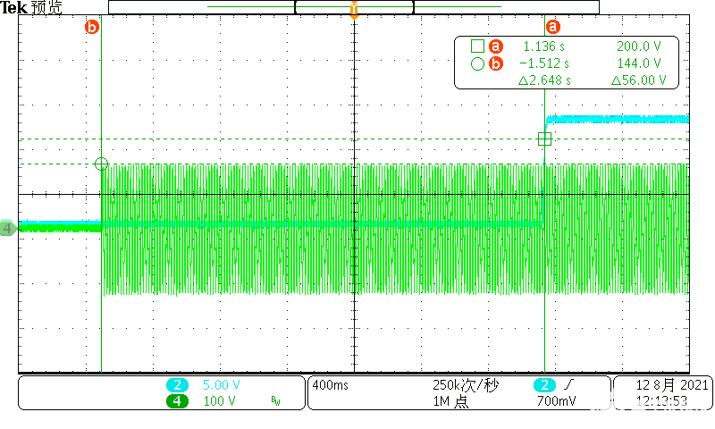
Task: Click the 12 8月 2021 date readout
Action: coord(672,385)
